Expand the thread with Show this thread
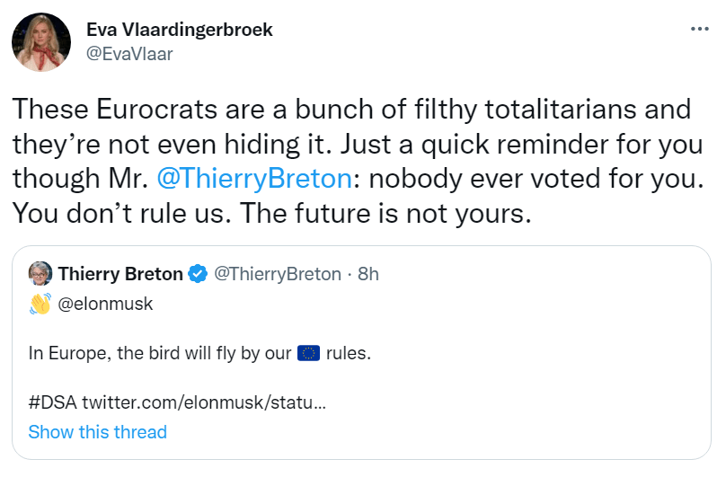726x477 pixels. pos(97,432)
